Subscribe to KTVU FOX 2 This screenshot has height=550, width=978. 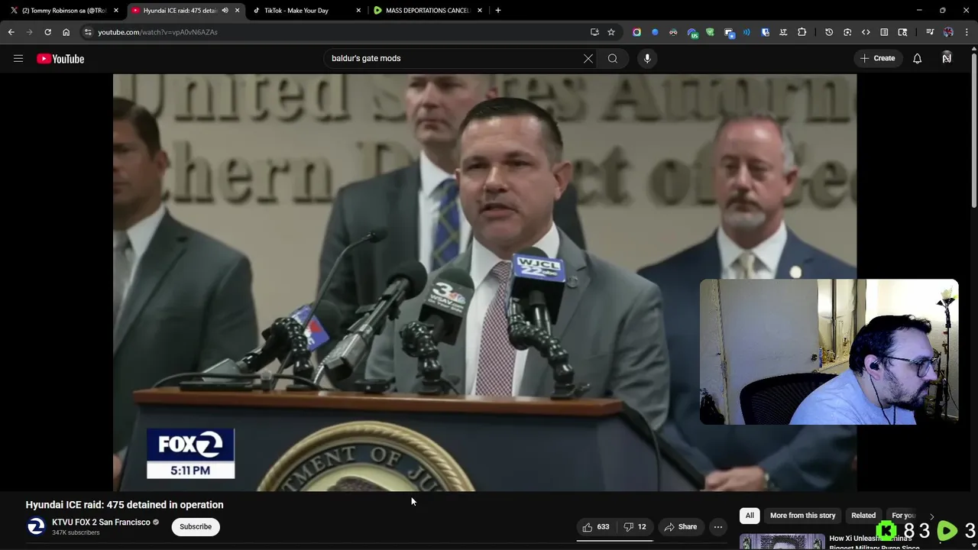196,526
